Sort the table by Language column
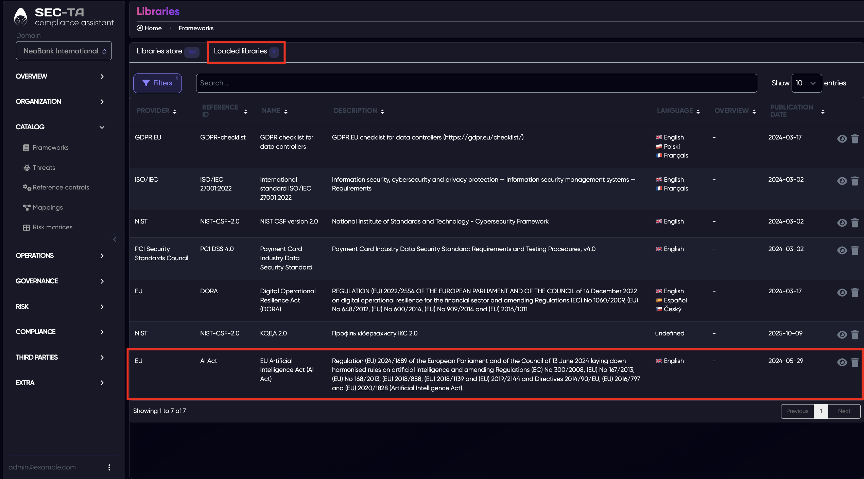The image size is (864, 479). (x=678, y=111)
